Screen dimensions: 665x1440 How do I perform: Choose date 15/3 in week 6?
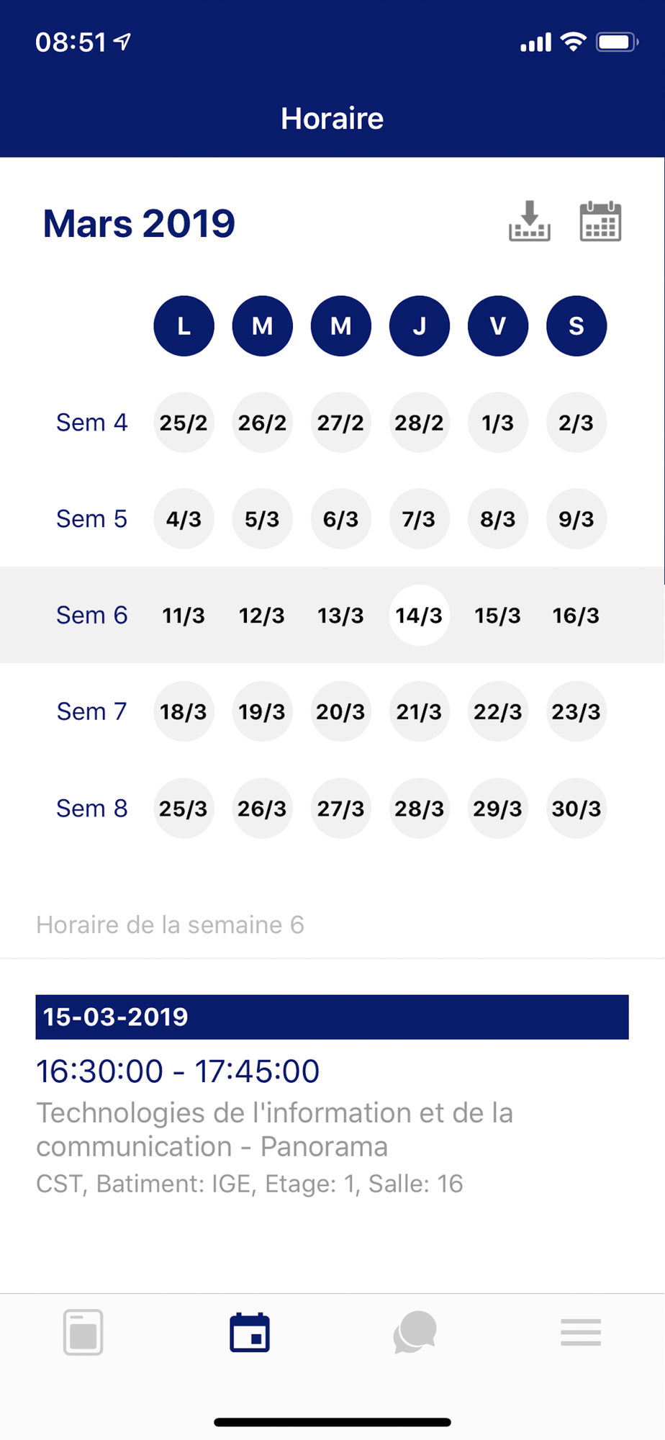point(497,616)
